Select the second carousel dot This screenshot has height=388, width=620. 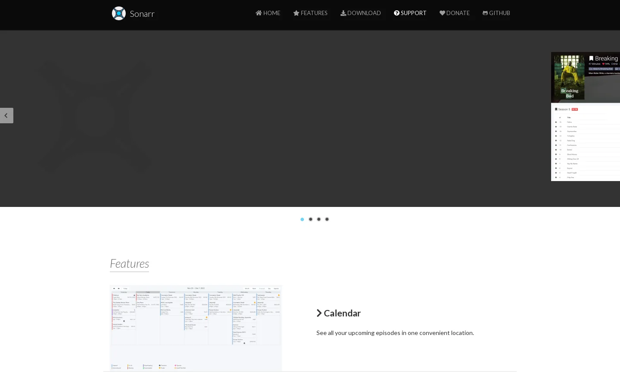pyautogui.click(x=310, y=219)
